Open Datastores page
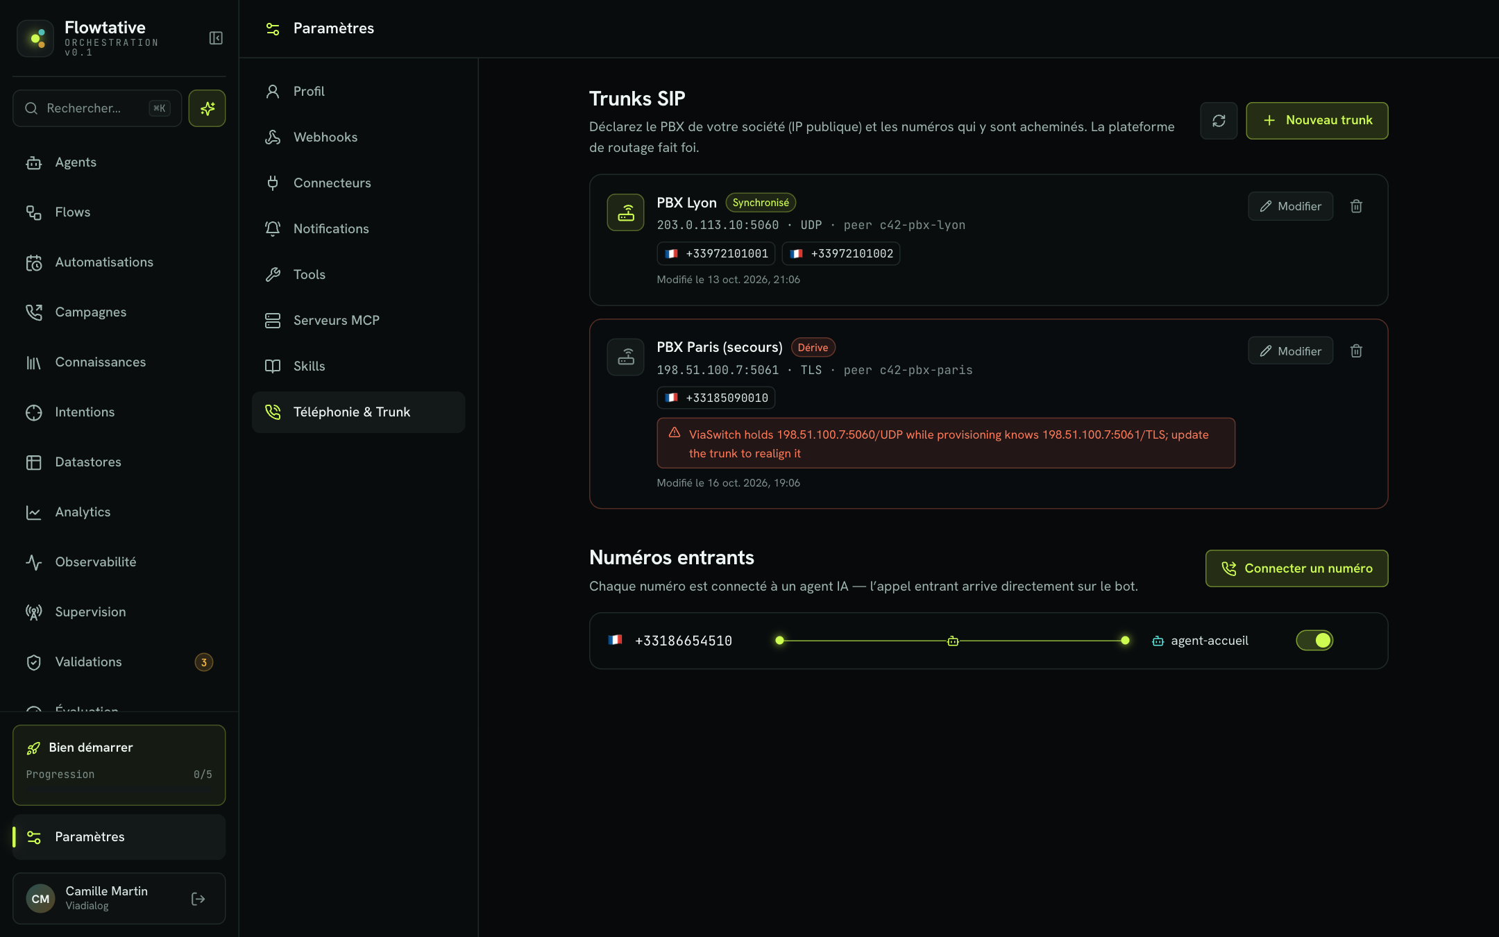This screenshot has height=937, width=1499. (119, 462)
